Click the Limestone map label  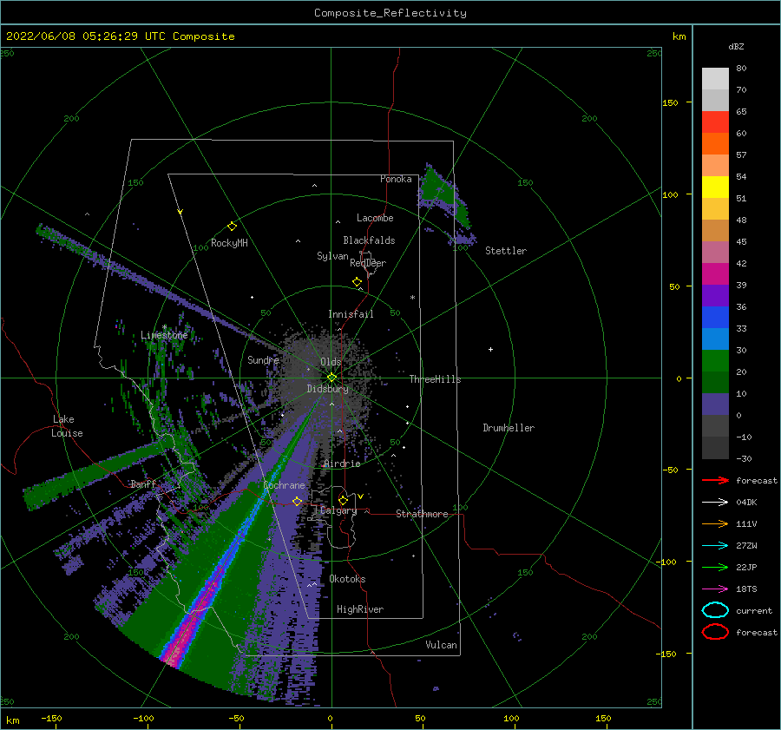pyautogui.click(x=164, y=335)
